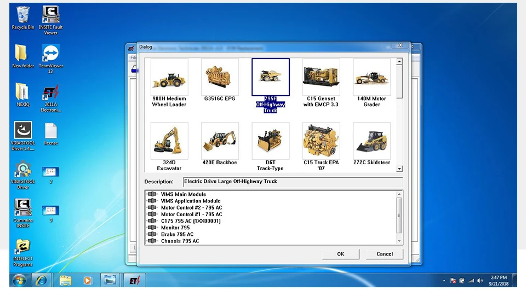The height and width of the screenshot is (290, 526).
Task: Open INSITE Fault Viewer desktop icon
Action: point(50,20)
